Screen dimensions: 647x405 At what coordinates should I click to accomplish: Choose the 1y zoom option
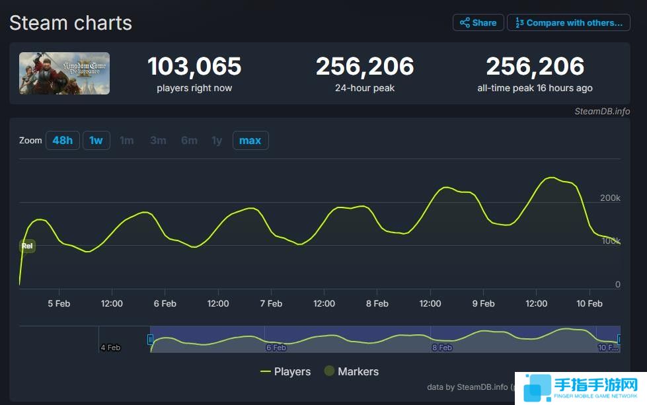click(x=217, y=140)
